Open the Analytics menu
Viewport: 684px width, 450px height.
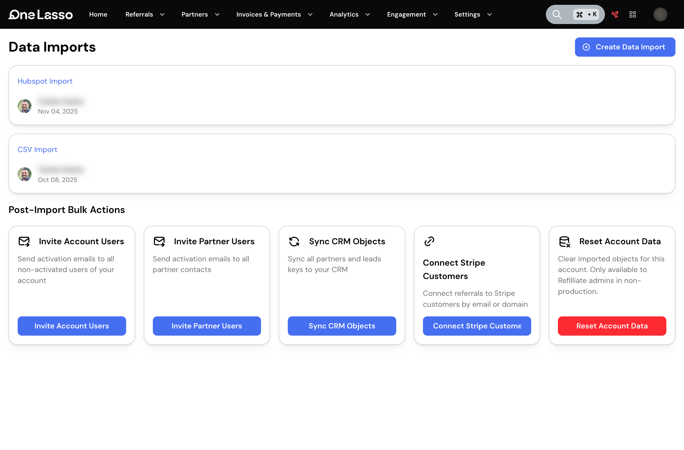(x=344, y=14)
